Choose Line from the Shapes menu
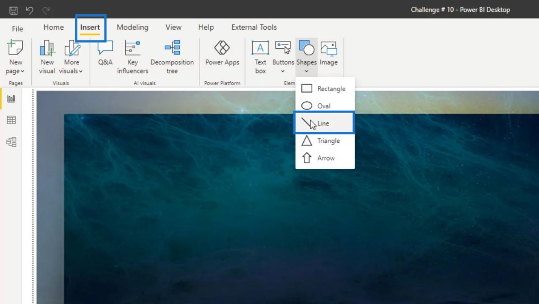The image size is (539, 304). point(323,123)
